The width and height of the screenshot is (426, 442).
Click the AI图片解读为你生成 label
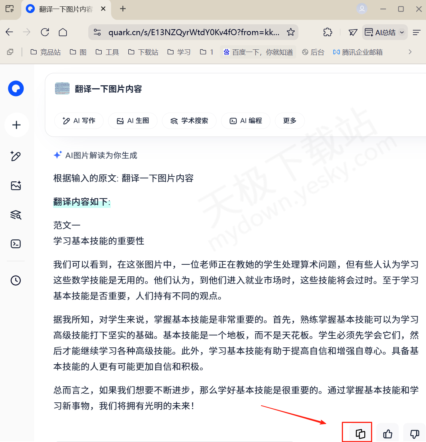click(101, 155)
